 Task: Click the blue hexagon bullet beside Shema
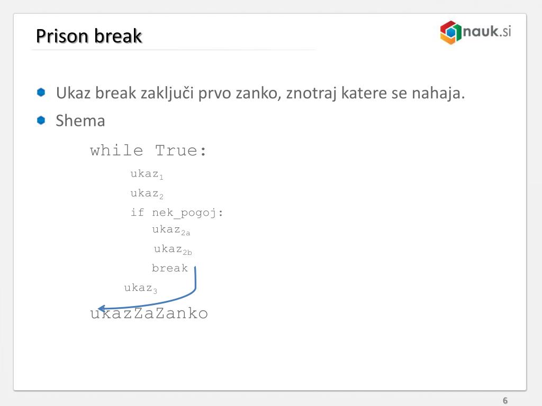41,120
